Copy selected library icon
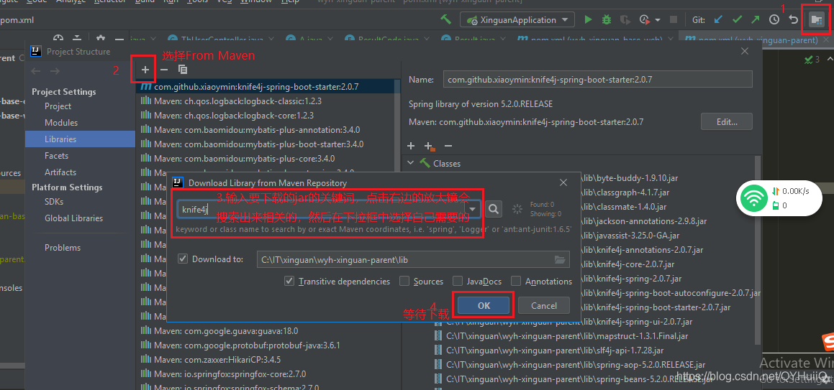The image size is (834, 390). (x=183, y=70)
